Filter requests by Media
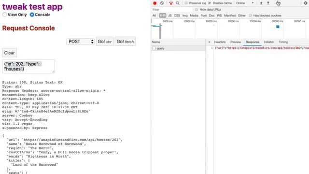 point(194,15)
